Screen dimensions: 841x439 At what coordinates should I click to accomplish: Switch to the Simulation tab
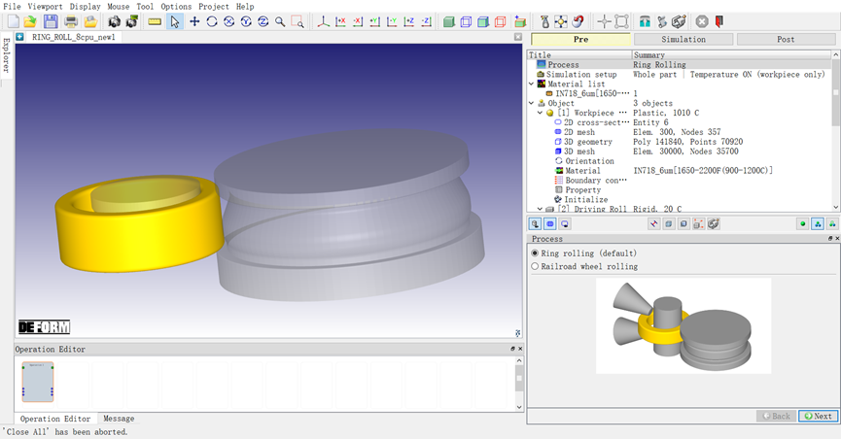(x=683, y=40)
